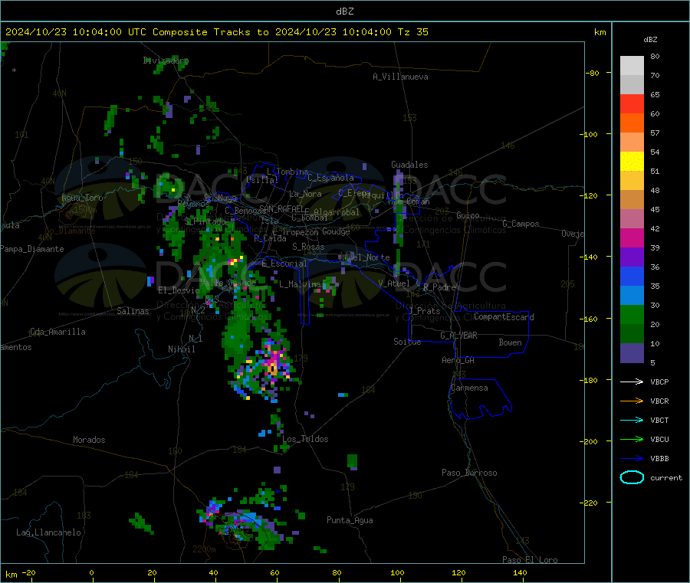Click the 100 km horizontal axis tick
Viewport: 690px width, 583px height.
click(397, 572)
